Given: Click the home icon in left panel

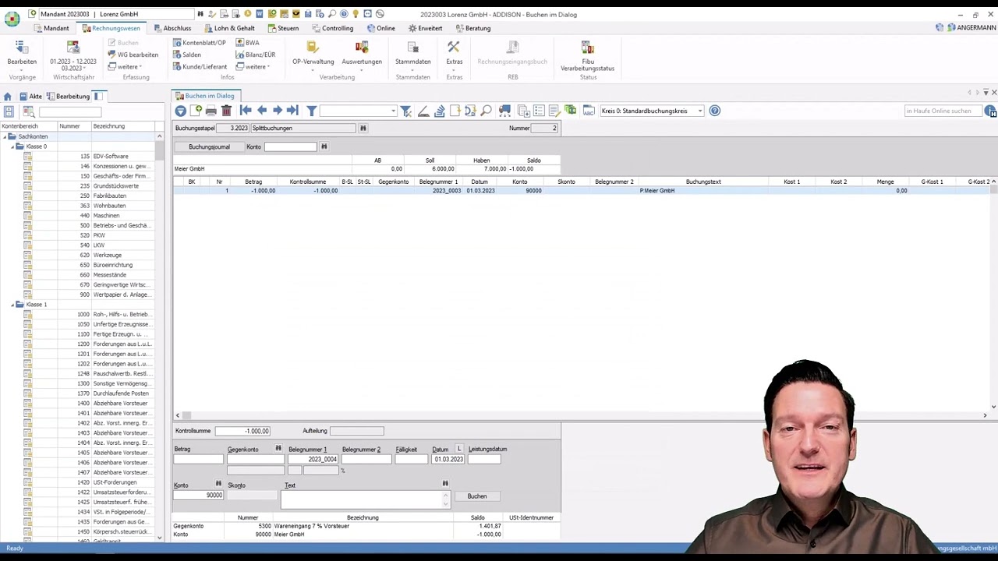Looking at the screenshot, I should [8, 96].
